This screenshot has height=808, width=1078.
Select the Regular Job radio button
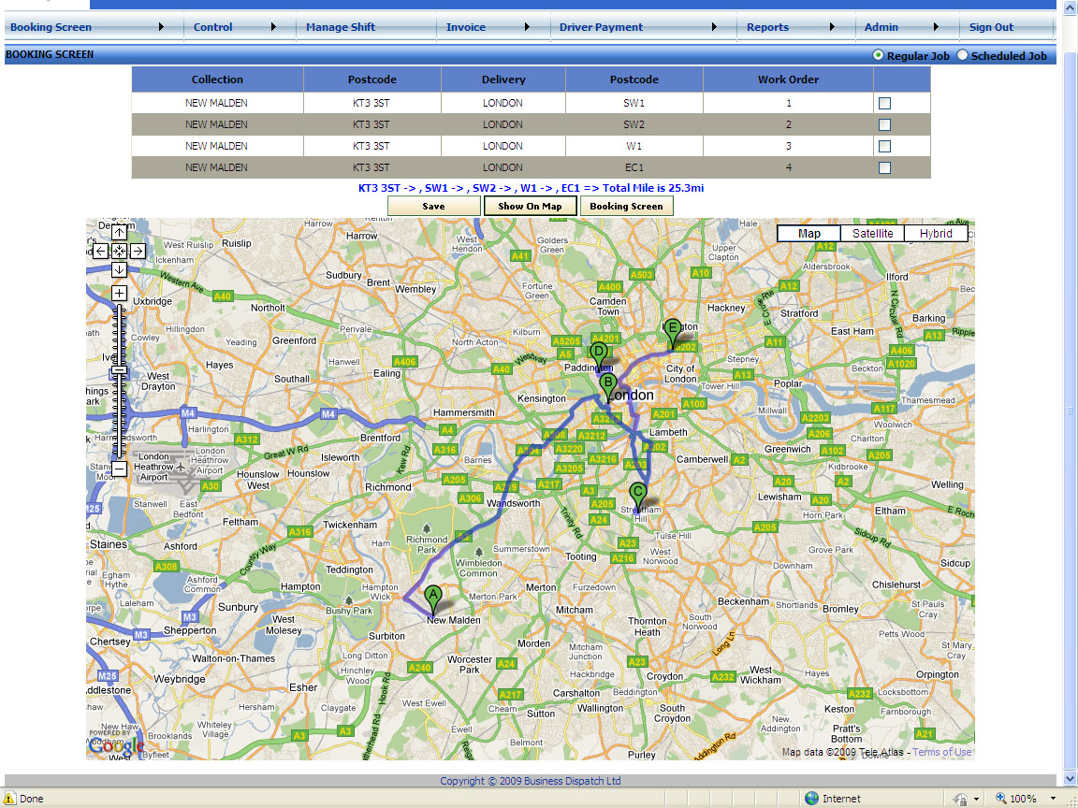(878, 55)
